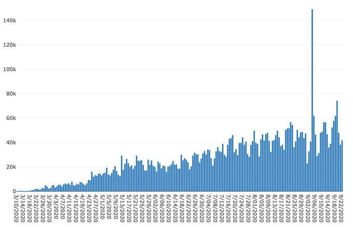Select the 6/26/2020 date label

195,208
